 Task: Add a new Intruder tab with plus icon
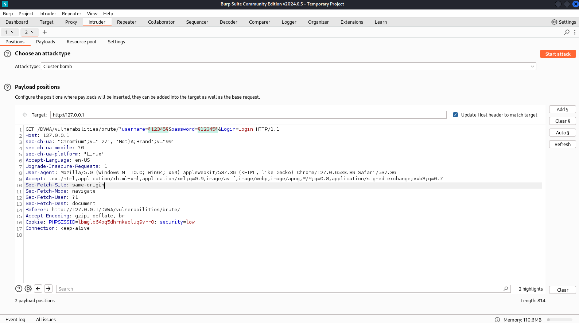point(44,32)
